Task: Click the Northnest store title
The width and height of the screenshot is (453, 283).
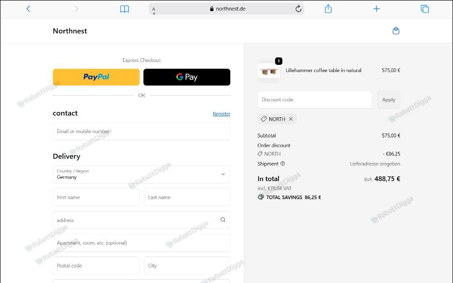Action: click(x=70, y=31)
